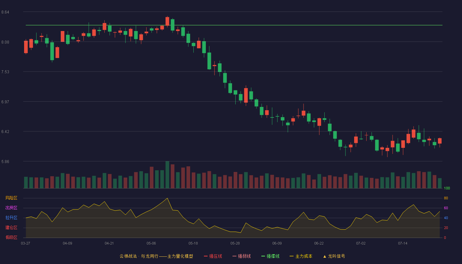Click the 云梯战法 与龙同行 主力量化模型 title
Image resolution: width=462 pixels, height=264 pixels.
156,256
